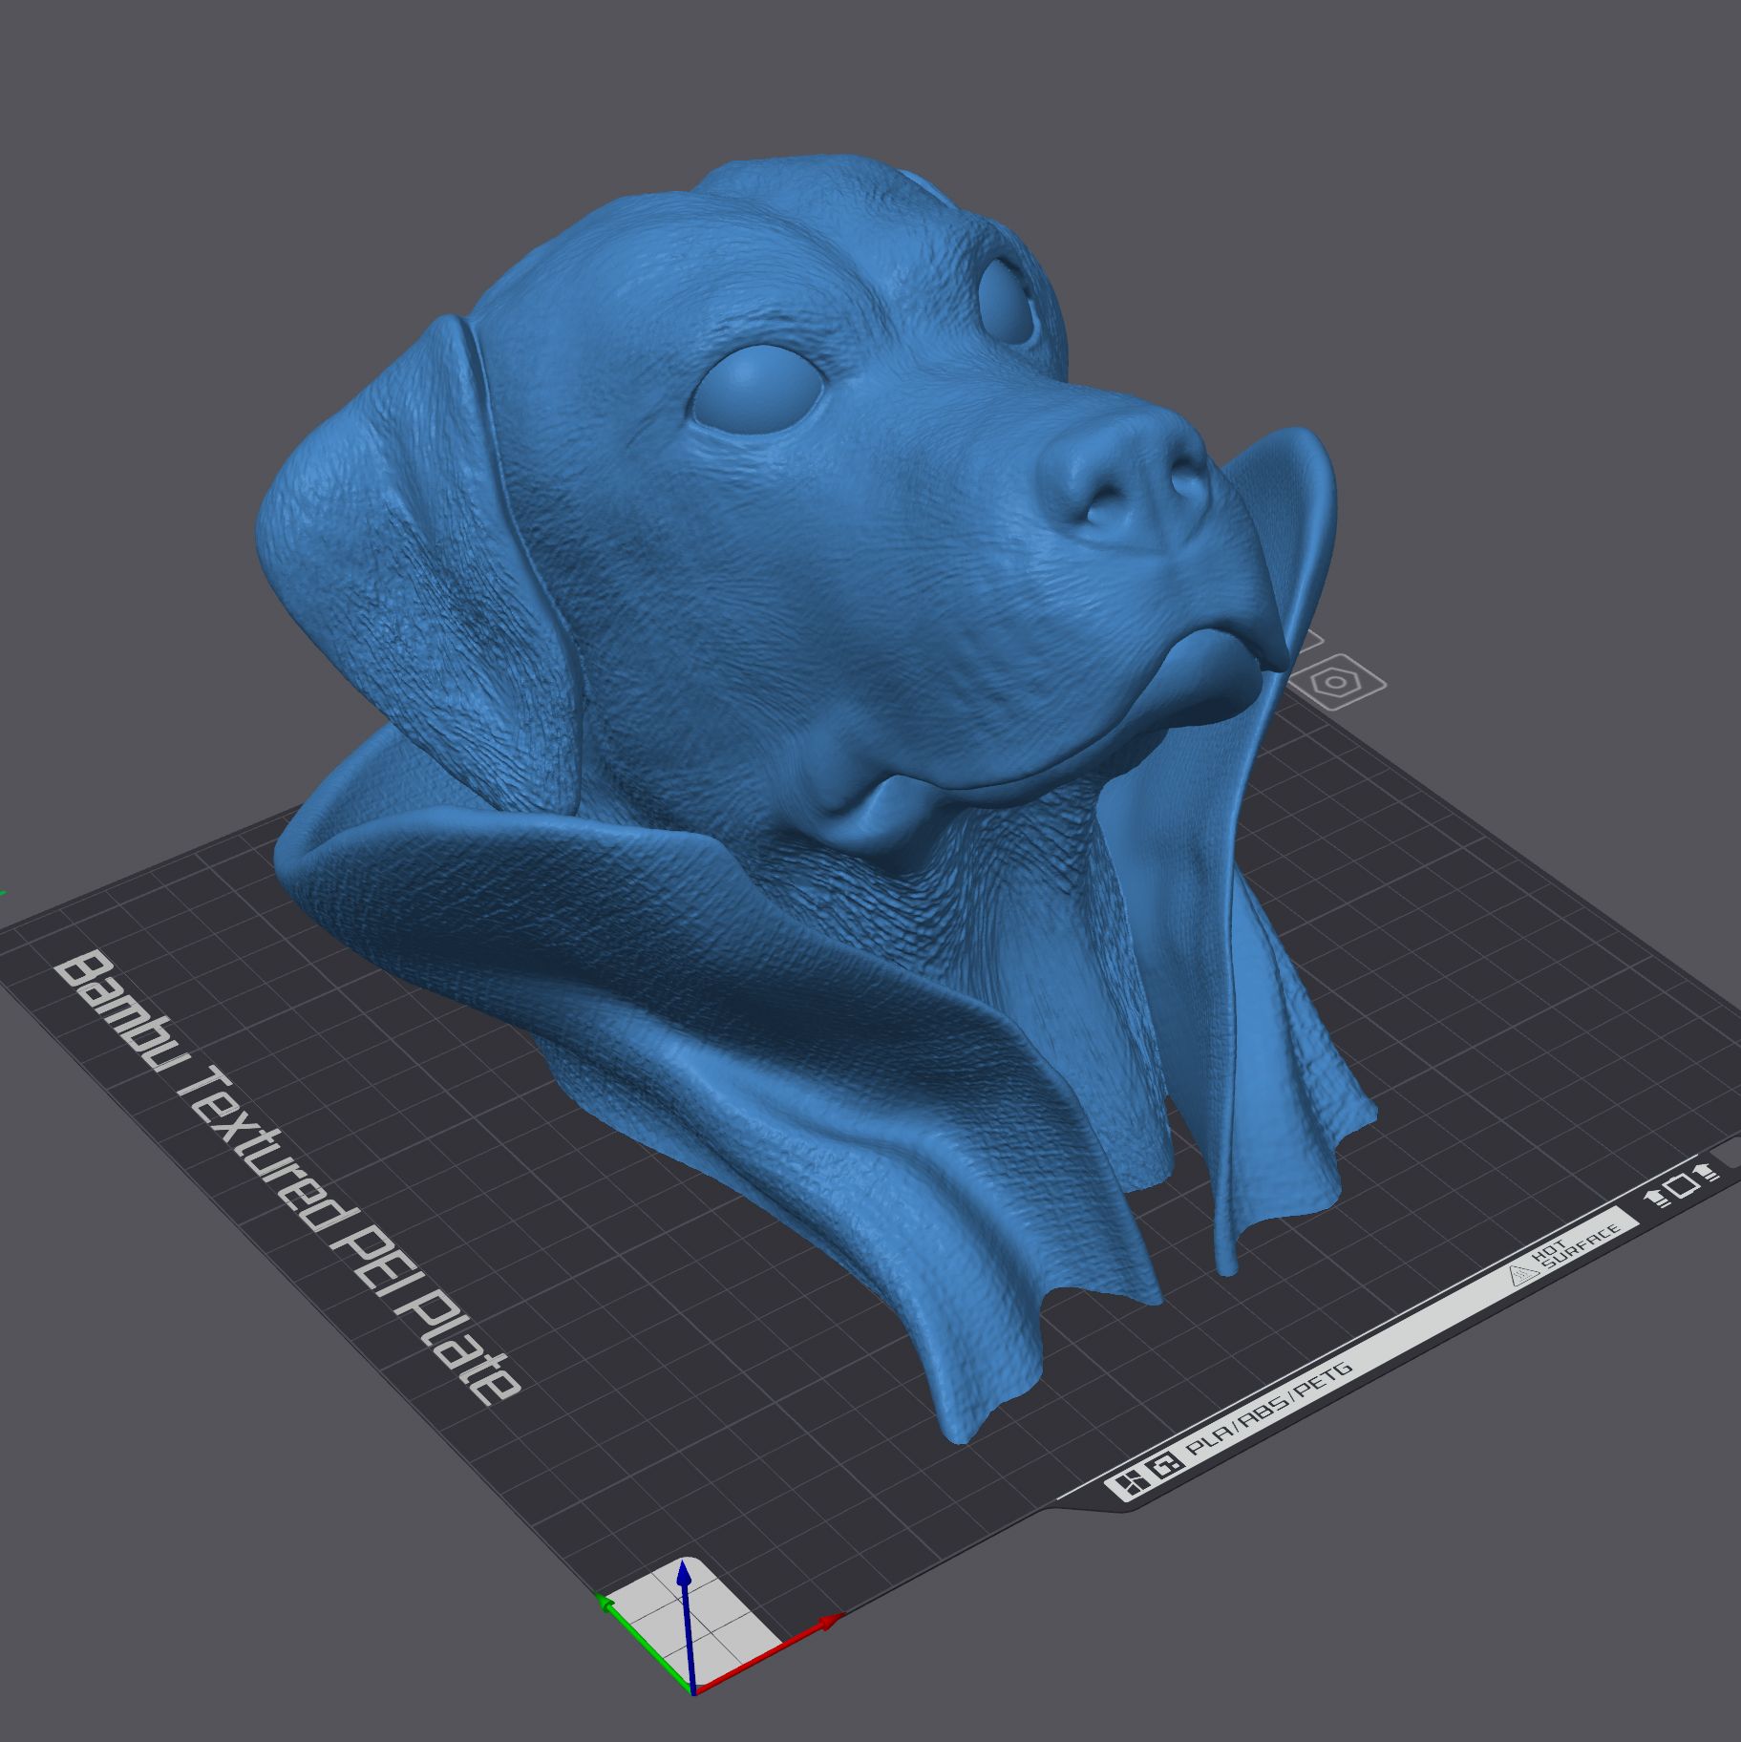Click the "Bambu Textured PEI Plate" label
This screenshot has width=1741, height=1742.
pos(287,1179)
